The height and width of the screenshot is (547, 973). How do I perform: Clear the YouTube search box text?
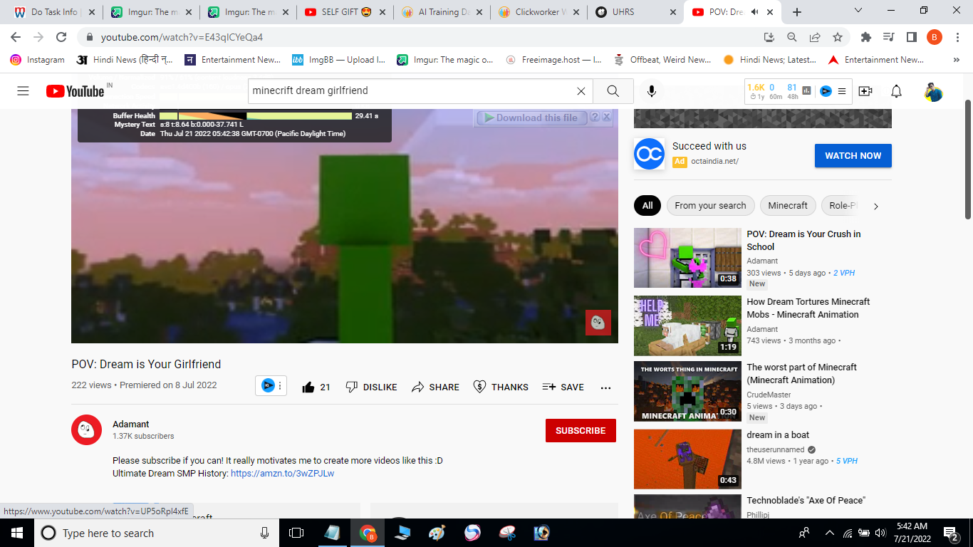581,91
